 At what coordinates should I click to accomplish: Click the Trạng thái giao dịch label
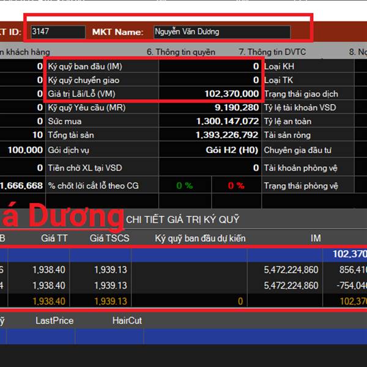[x=300, y=94]
